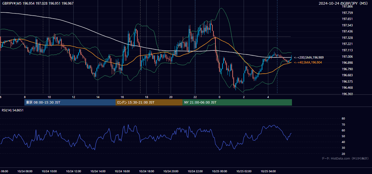Click hour tick '8' below the price chart

pyautogui.click(x=25, y=97)
